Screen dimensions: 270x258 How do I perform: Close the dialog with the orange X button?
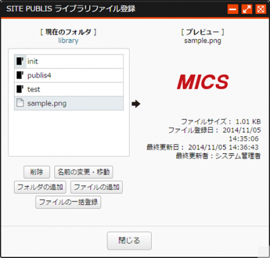click(260, 9)
